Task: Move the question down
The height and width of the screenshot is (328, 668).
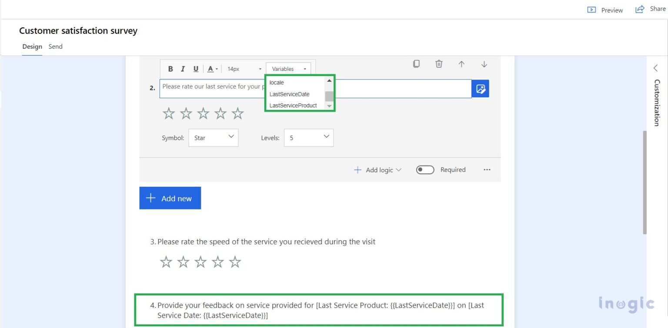Action: pos(484,64)
